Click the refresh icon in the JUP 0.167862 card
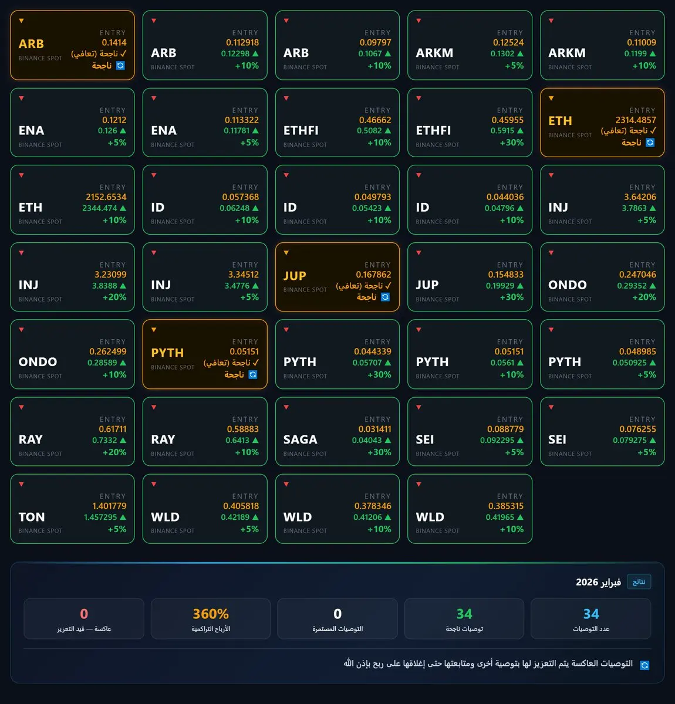Image resolution: width=675 pixels, height=704 pixels. (385, 297)
